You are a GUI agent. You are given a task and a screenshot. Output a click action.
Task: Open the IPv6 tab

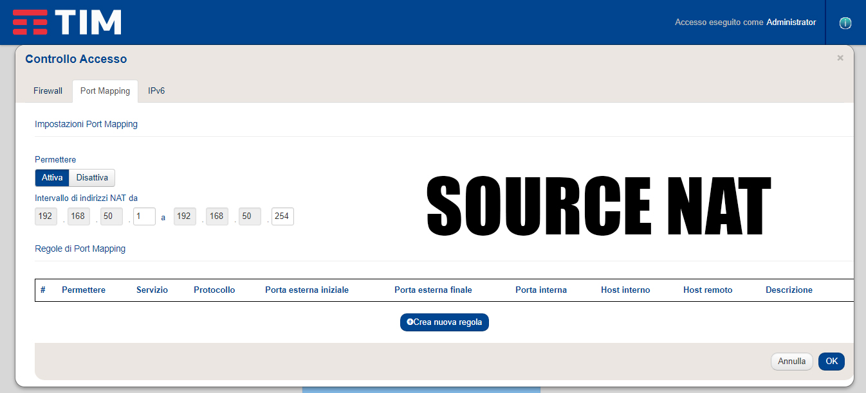coord(156,91)
